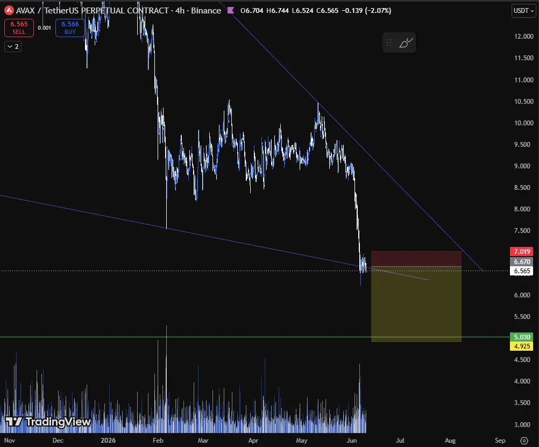539x447 pixels.
Task: Click the 4h interval in the chart title
Action: 180,11
